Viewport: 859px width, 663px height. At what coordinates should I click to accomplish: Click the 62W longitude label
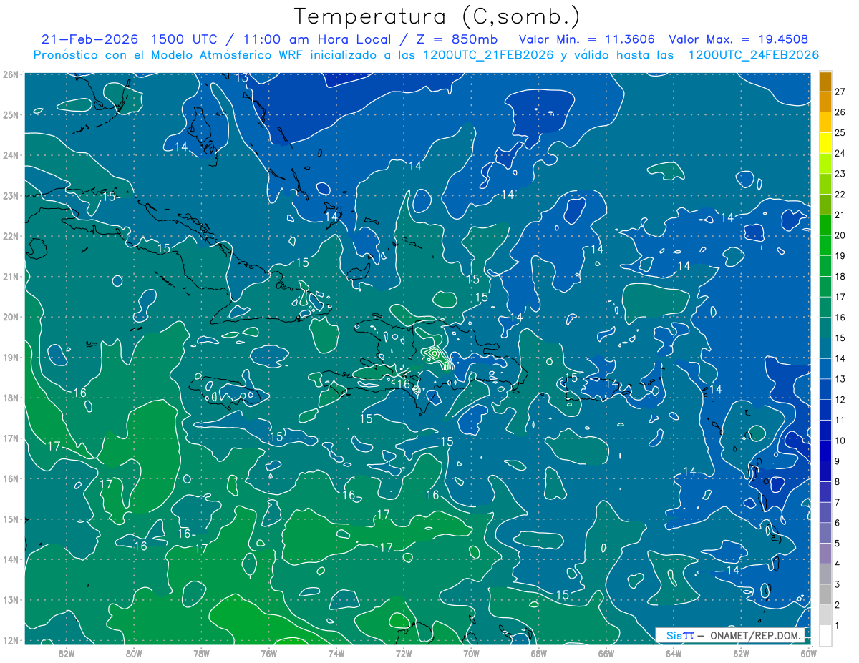741,654
